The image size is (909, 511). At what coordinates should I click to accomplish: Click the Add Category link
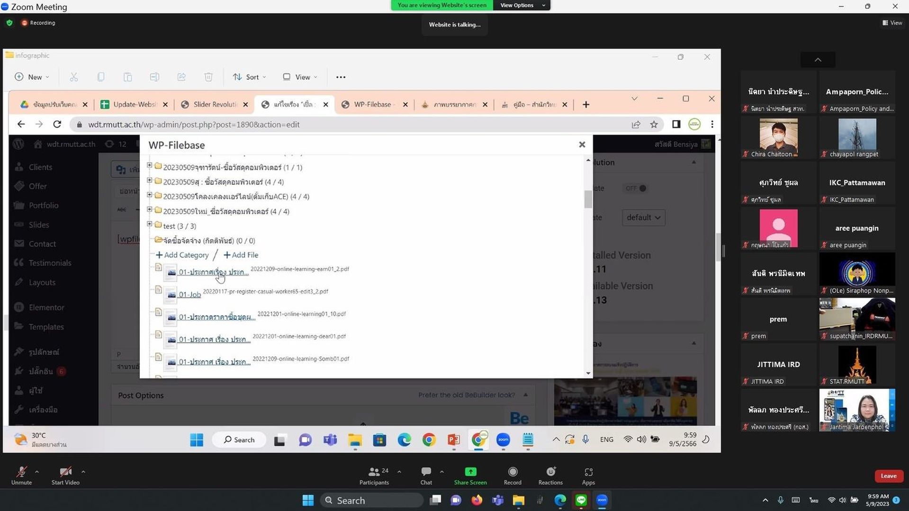182,255
